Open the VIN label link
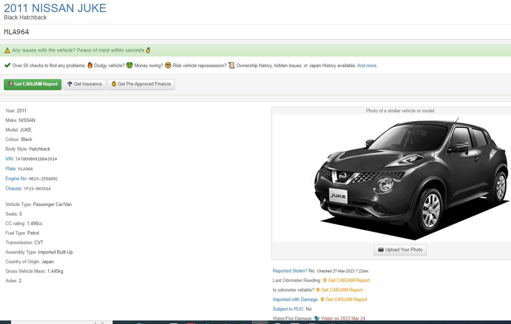The width and height of the screenshot is (511, 324). pos(9,159)
